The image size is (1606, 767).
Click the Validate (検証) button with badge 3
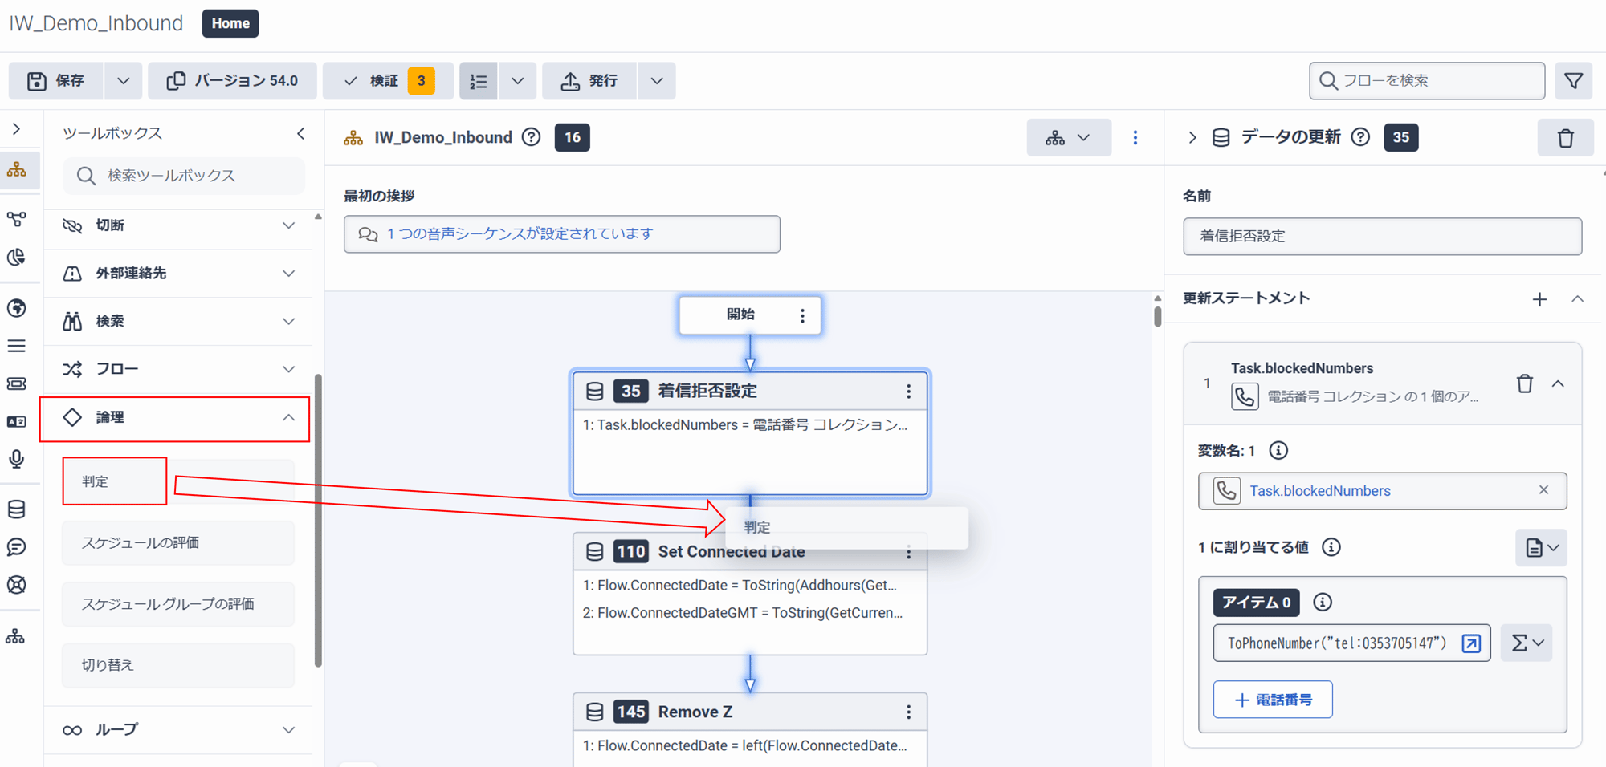point(388,81)
